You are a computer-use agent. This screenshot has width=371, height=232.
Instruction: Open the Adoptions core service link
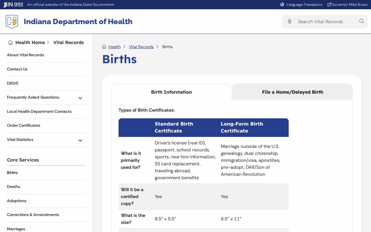[17, 201]
